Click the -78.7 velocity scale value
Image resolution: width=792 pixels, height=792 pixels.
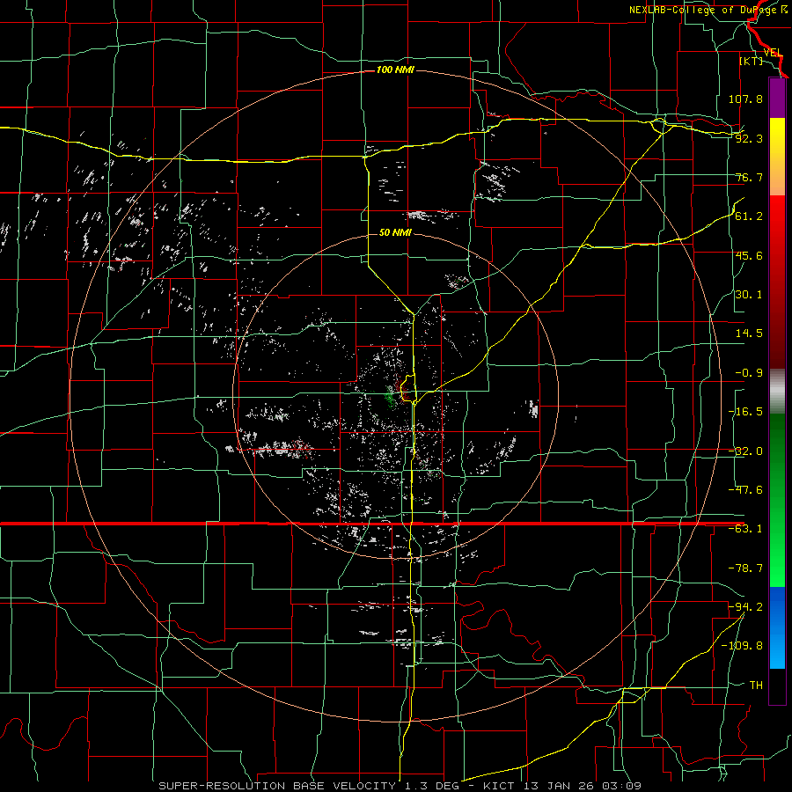coord(745,568)
